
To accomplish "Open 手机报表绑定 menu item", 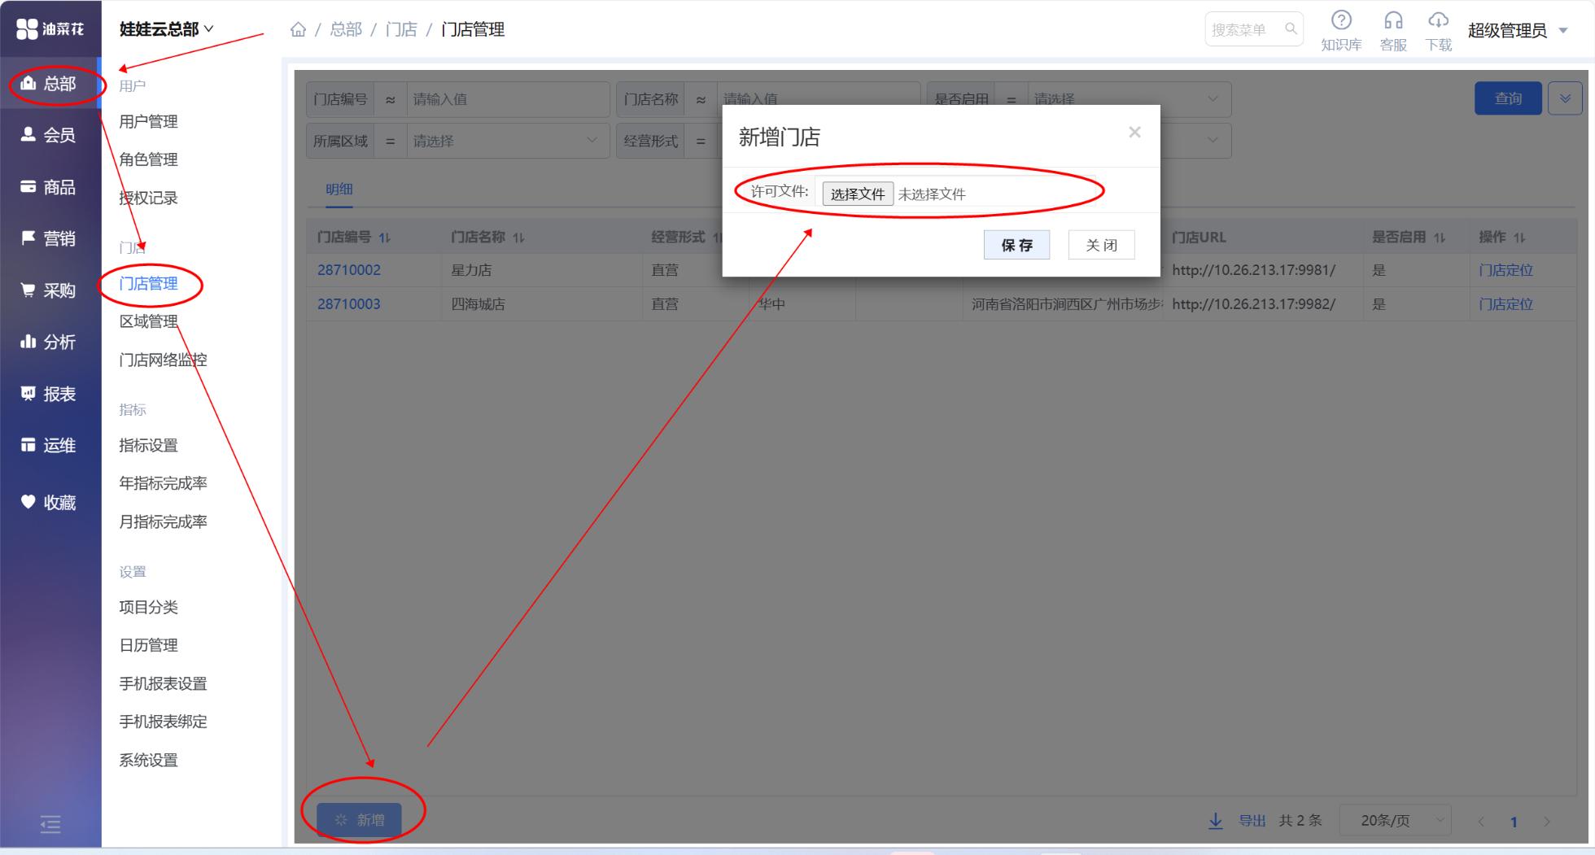I will coord(163,722).
